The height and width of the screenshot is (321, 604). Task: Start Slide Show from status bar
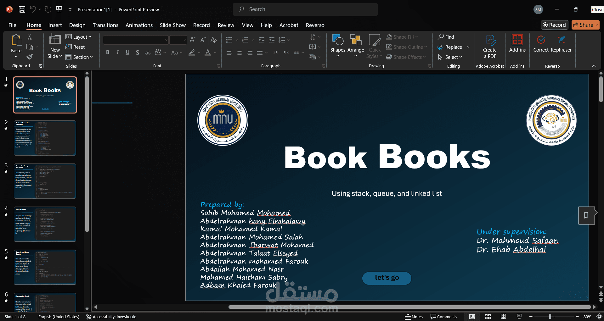pos(519,317)
